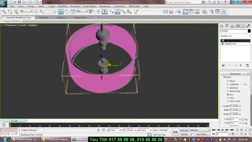The height and width of the screenshot is (142, 252).
Task: Click the Select and Link chain icon
Action: click(4, 11)
